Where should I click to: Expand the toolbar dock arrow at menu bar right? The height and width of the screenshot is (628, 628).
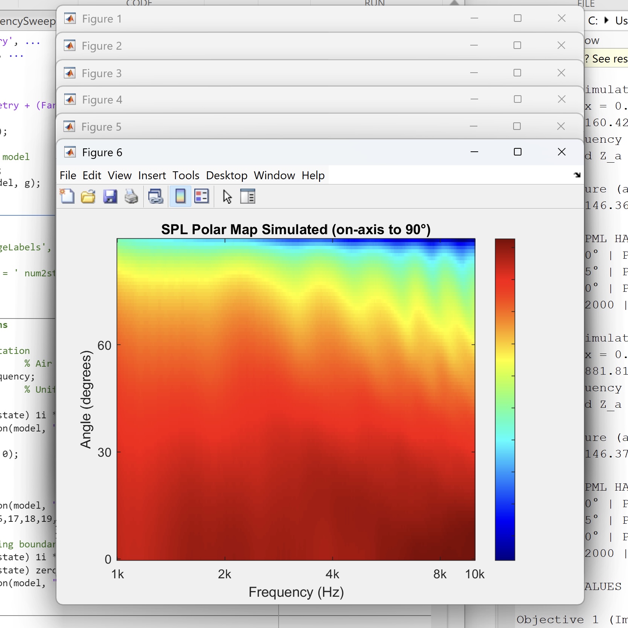pos(577,175)
